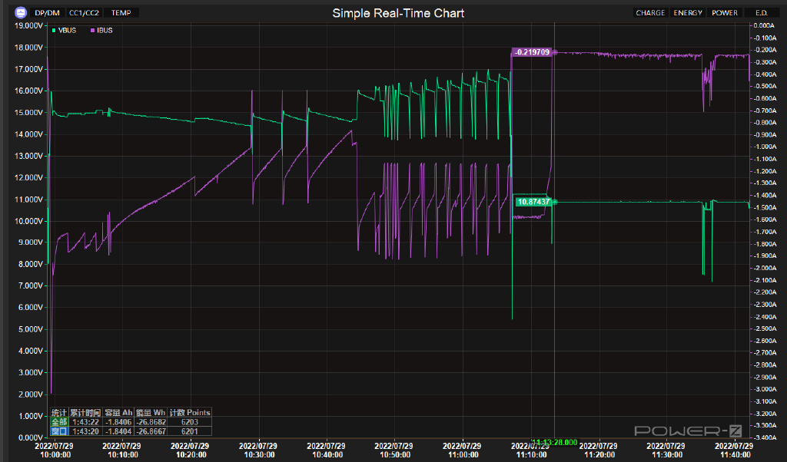787x462 pixels.
Task: Click the green 11:13:28.000 cursor time marker
Action: [553, 443]
